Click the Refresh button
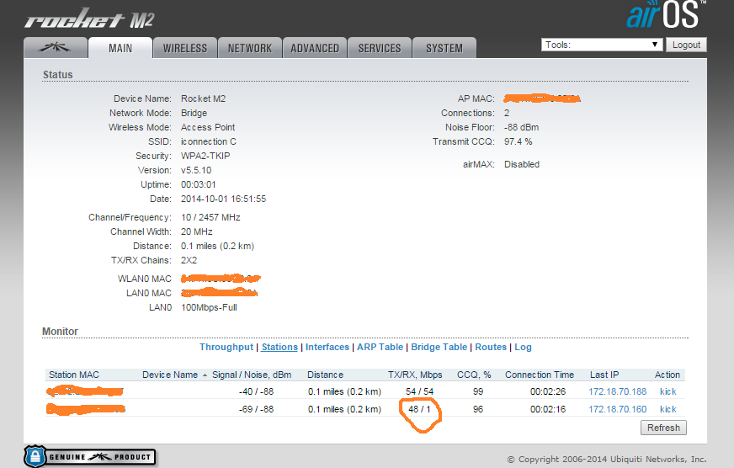734x468 pixels. (663, 428)
